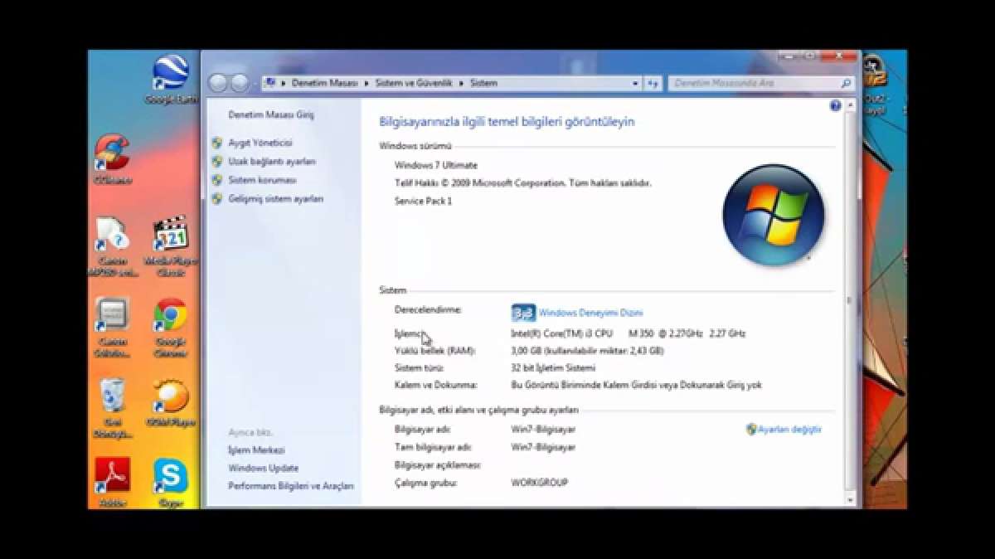Open Denetim Masası Giriş link
The width and height of the screenshot is (995, 559).
point(271,114)
